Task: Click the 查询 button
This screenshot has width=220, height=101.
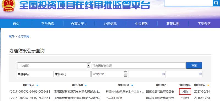Action: click(x=194, y=65)
